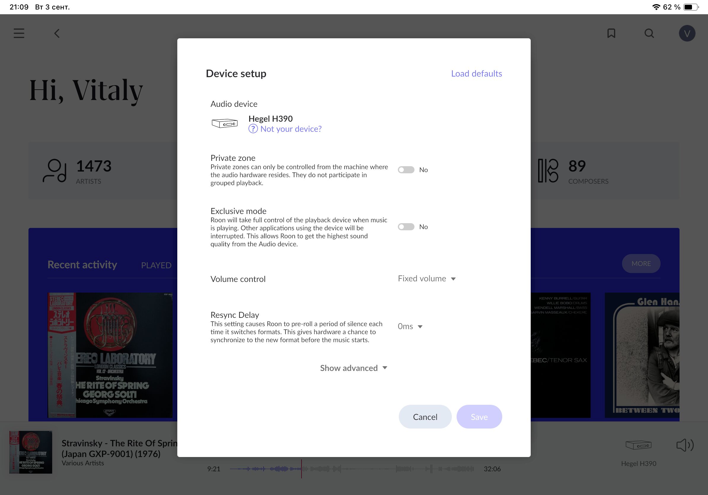708x495 pixels.
Task: Click the Hegel H390 device name in dialog
Action: pyautogui.click(x=270, y=118)
